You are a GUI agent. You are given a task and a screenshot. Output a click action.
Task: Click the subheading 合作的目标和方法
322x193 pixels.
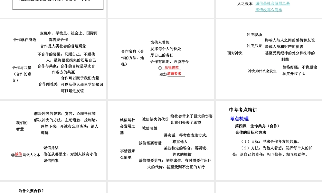point(251,133)
